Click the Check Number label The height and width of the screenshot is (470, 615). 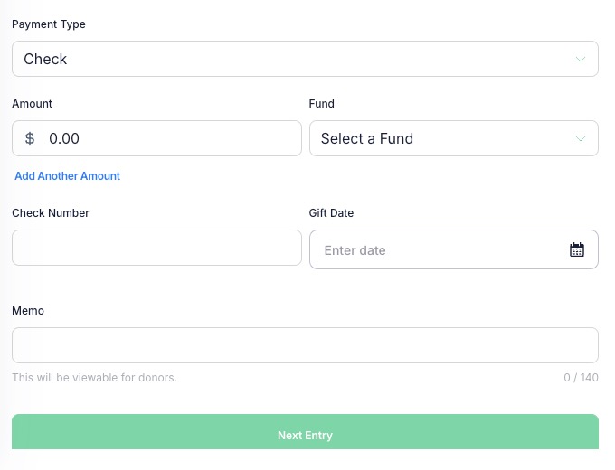tap(51, 213)
